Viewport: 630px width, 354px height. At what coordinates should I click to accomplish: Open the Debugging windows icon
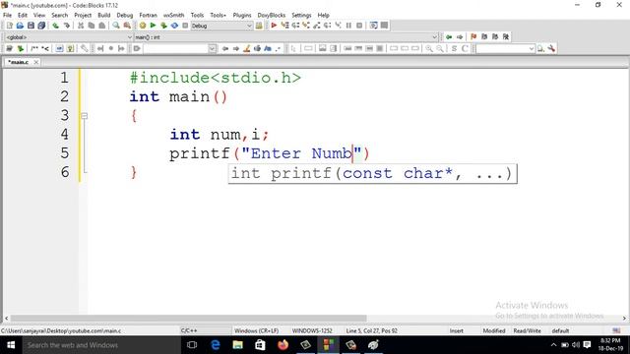pos(374,26)
